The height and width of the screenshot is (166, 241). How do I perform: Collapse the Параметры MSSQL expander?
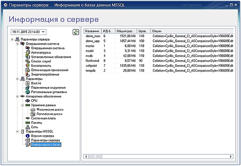click(x=17, y=131)
